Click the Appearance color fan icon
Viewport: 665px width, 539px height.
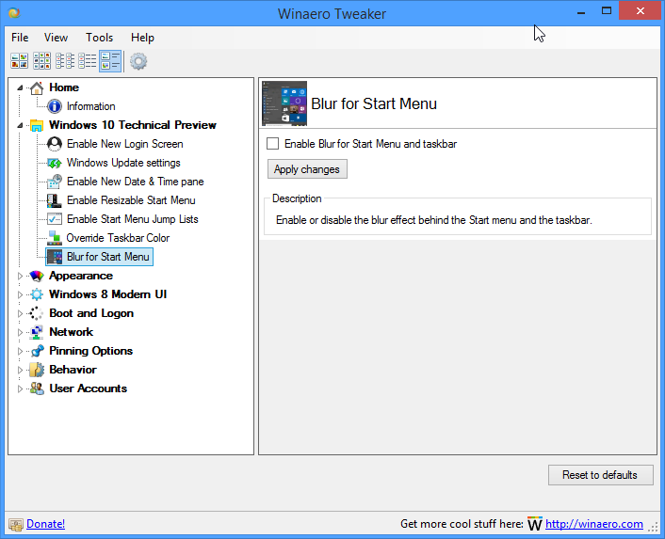tap(37, 276)
